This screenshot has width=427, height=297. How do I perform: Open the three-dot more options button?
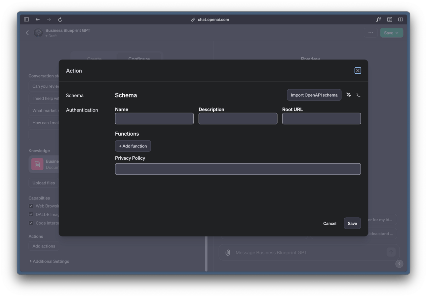coord(371,33)
